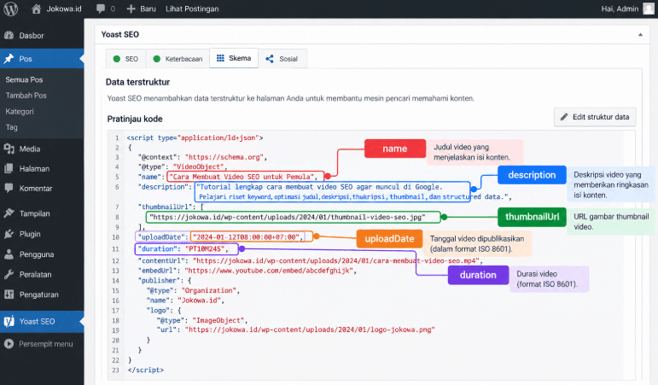
Task: Click the uploadDate value in code
Action: (247, 237)
